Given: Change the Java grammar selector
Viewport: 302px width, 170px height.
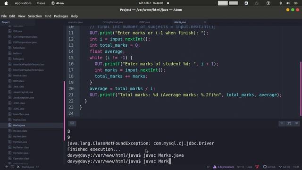Looking at the screenshot, I should (x=250, y=167).
